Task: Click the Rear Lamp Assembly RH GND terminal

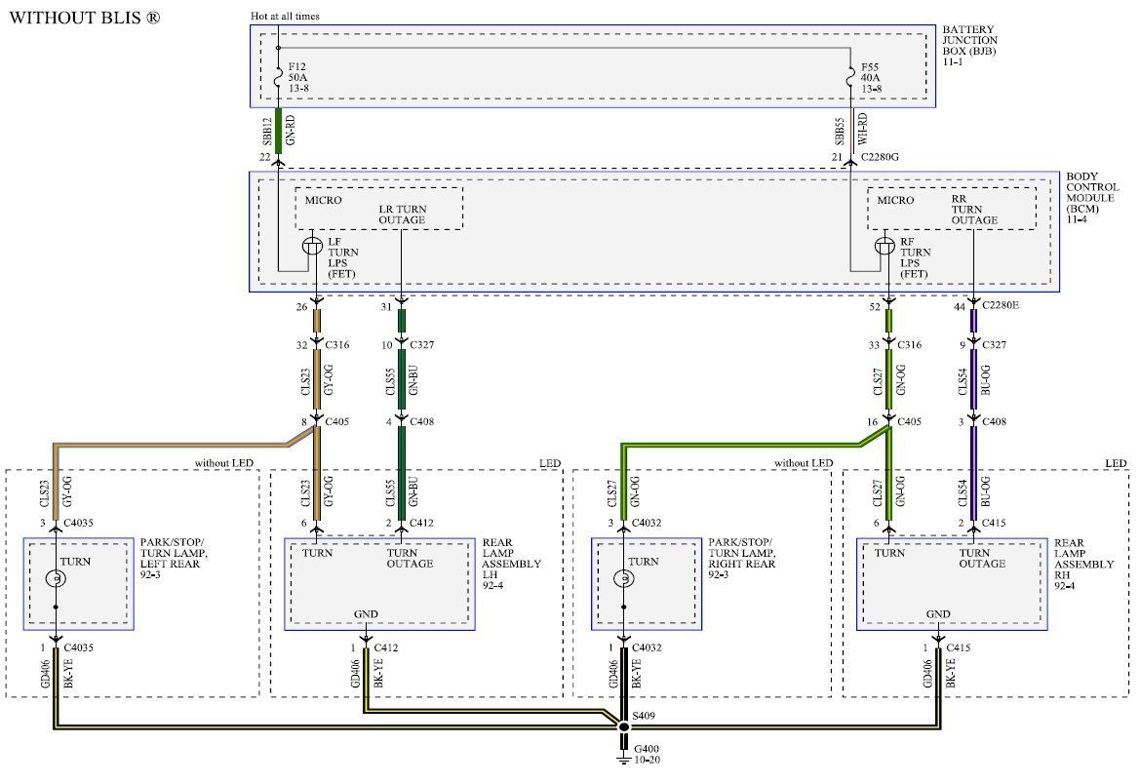Action: point(937,614)
